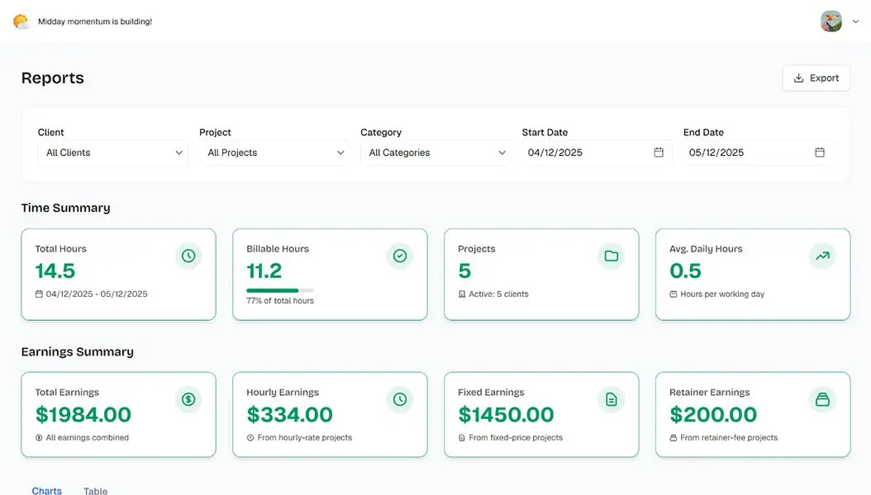Select the Charts tab
The image size is (871, 495).
(x=46, y=491)
